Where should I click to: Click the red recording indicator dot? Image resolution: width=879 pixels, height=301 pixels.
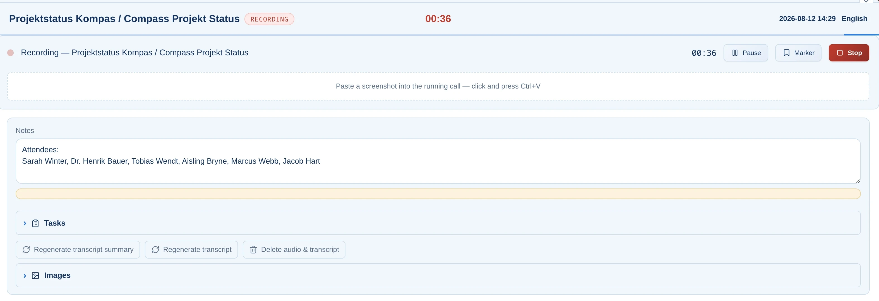click(11, 53)
